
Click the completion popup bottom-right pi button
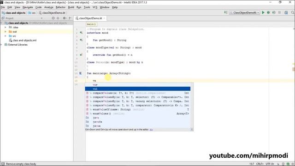coord(192,130)
